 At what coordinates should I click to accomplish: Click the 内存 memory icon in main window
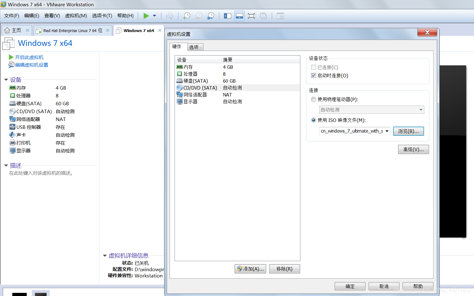tap(12, 88)
